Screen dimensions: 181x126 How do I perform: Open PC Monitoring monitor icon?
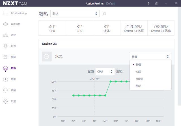point(5,13)
